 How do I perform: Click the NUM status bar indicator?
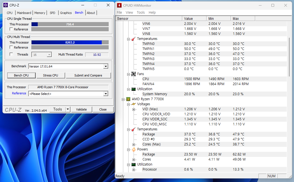tap(272, 176)
